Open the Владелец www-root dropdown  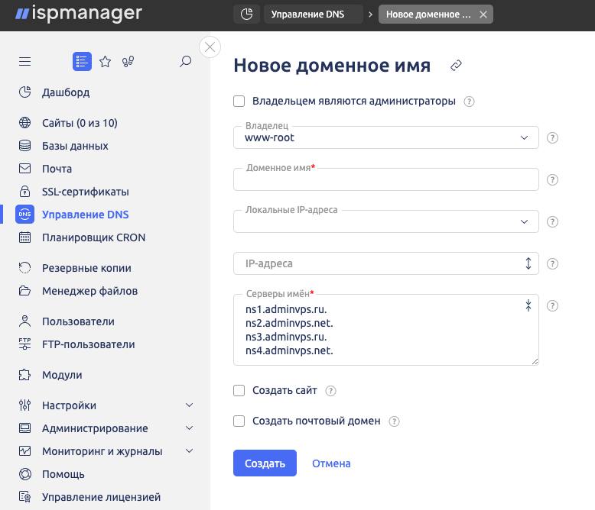coord(385,138)
